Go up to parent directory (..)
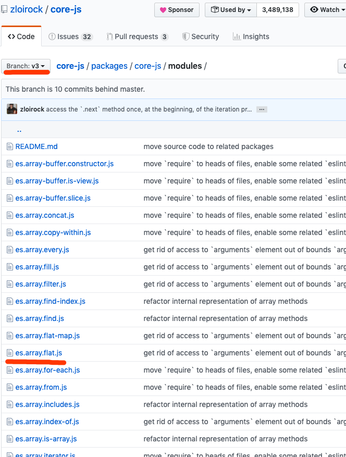Viewport: 346px width, 457px height. point(19,130)
